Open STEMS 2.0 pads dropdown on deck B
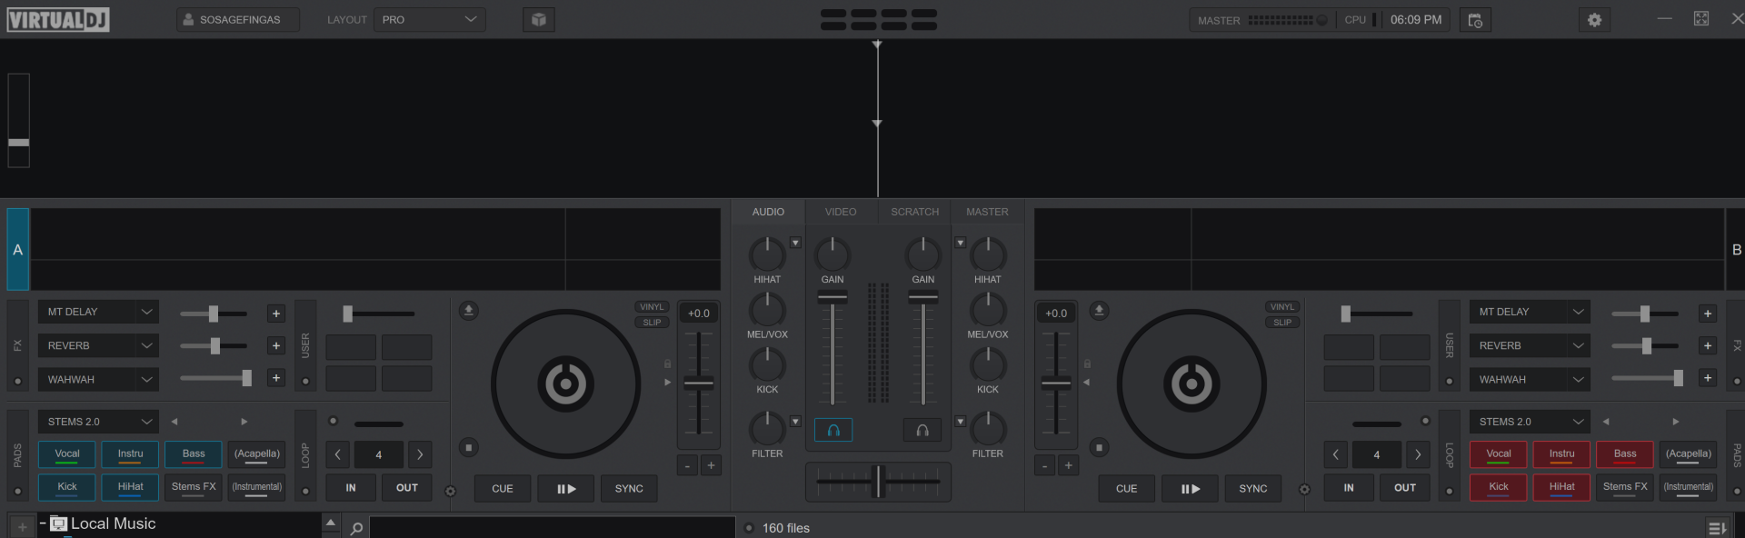Viewport: 1745px width, 538px height. (x=1577, y=422)
